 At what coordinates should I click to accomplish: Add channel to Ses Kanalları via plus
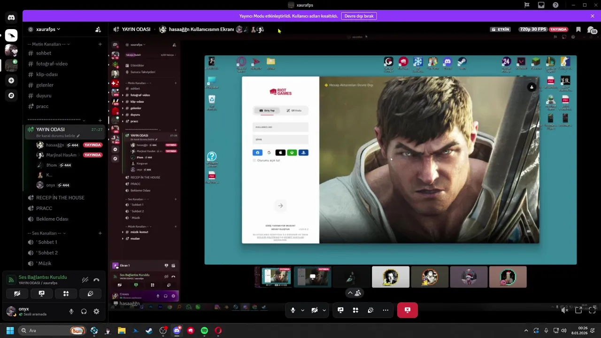100,233
